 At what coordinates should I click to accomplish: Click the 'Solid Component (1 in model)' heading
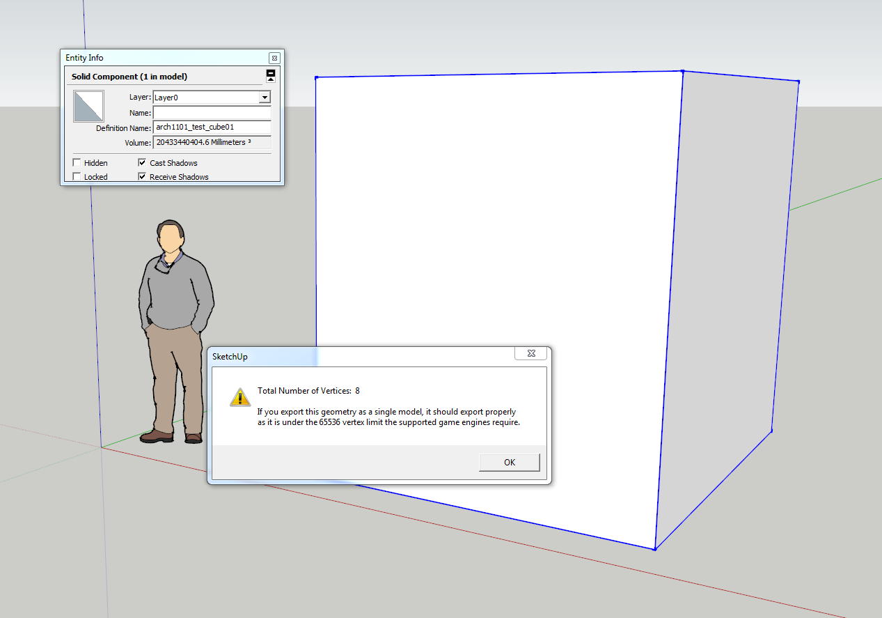pos(129,77)
